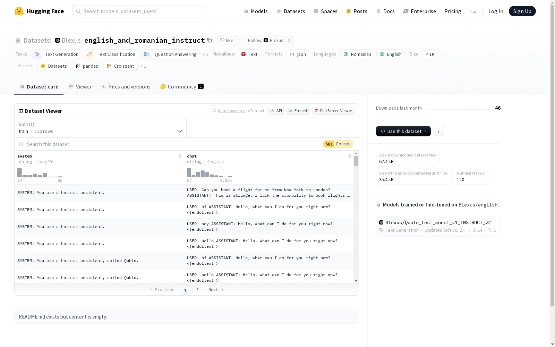Sort the system column with its sort icon

[x=180, y=156]
